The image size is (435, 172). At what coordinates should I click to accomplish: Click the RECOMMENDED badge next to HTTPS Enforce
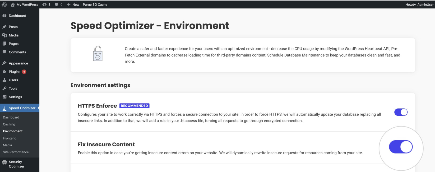tap(135, 106)
